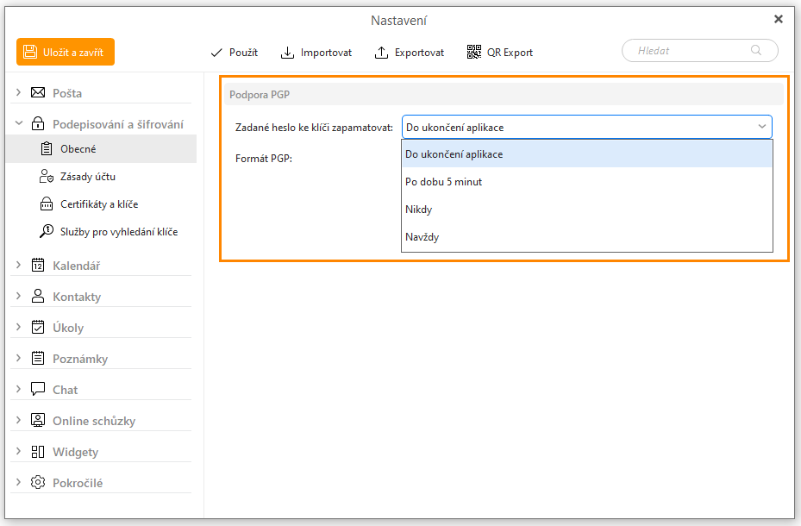801x526 pixels.
Task: Expand the Pošta section
Action: pos(18,92)
